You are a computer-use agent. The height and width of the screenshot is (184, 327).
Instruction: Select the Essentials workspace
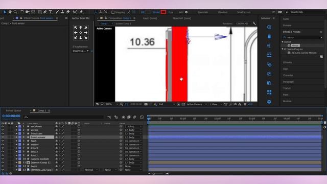203,12
